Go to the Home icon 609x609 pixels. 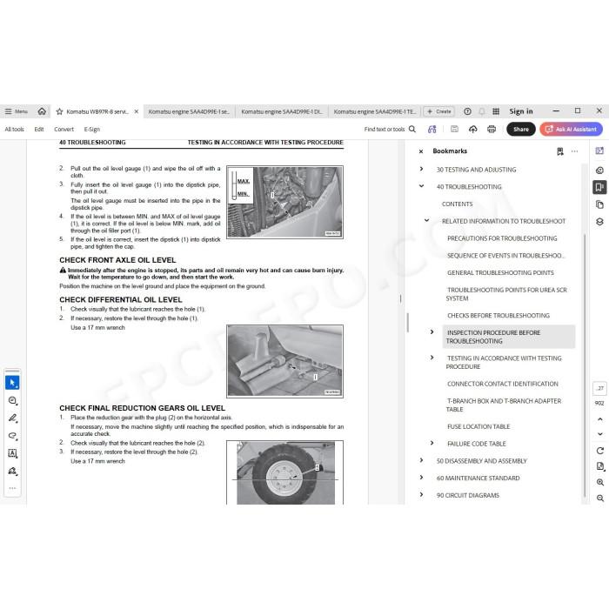42,111
